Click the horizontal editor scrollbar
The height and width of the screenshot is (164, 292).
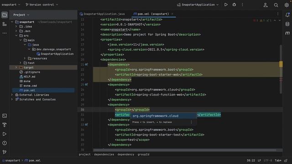pyautogui.click(x=184, y=150)
